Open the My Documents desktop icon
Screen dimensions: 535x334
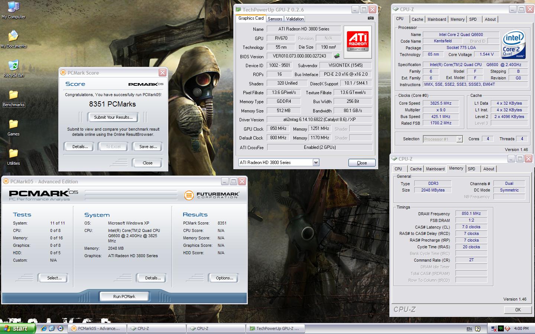(13, 39)
